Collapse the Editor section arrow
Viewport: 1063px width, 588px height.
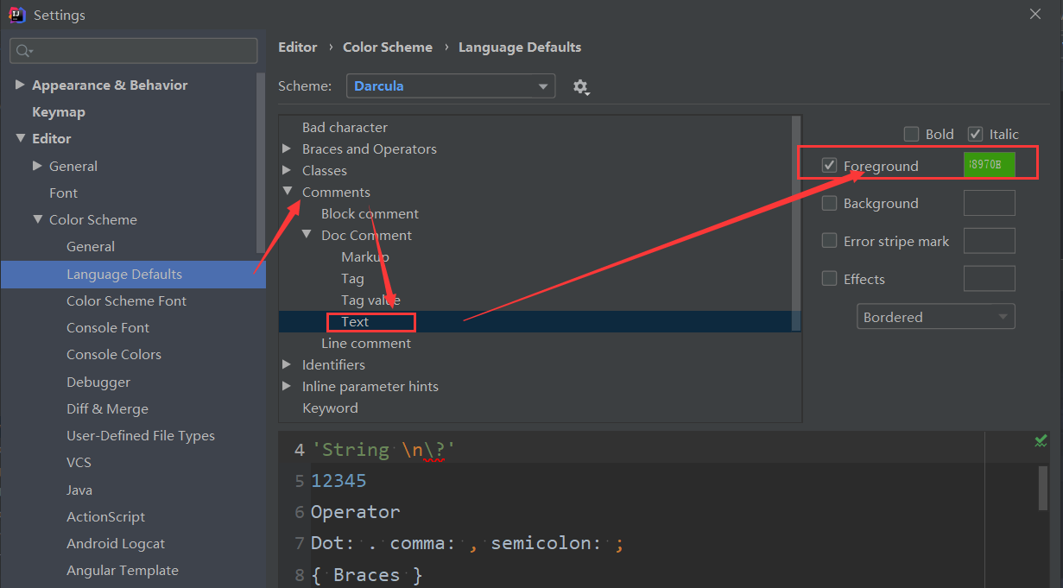click(x=20, y=138)
